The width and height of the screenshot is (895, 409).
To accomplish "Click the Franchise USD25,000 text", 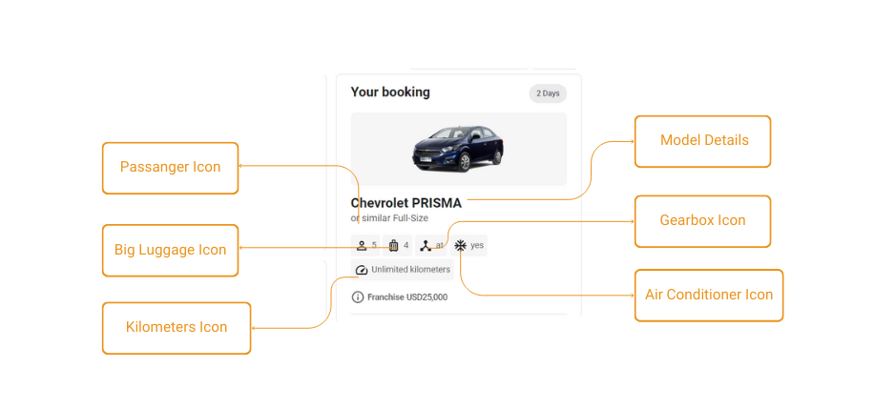I will (407, 297).
